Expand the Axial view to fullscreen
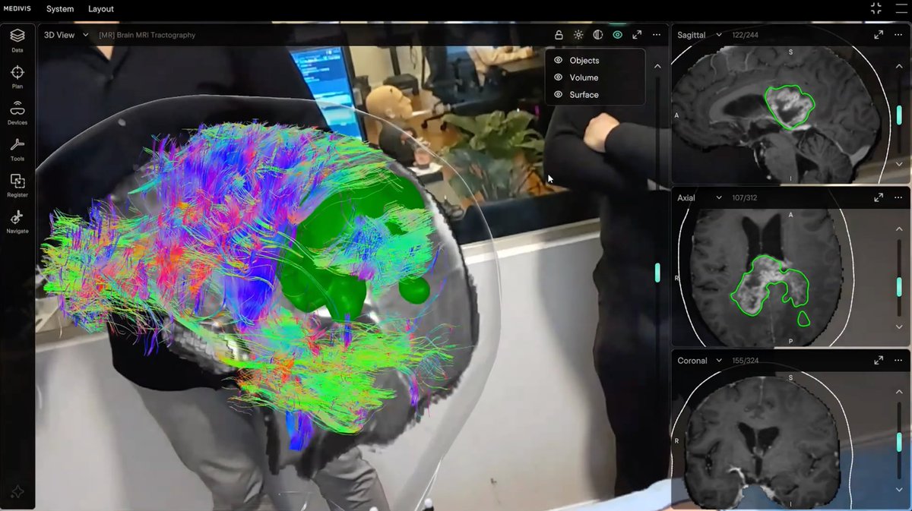Viewport: 912px width, 511px height. pyautogui.click(x=879, y=197)
